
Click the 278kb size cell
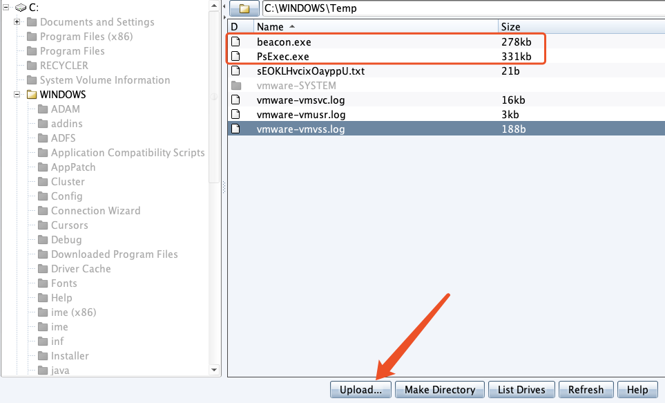pyautogui.click(x=516, y=42)
